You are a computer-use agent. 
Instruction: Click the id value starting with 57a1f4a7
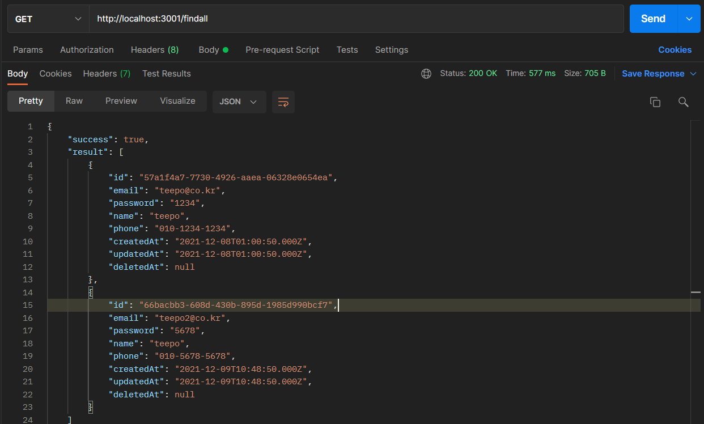click(x=236, y=177)
